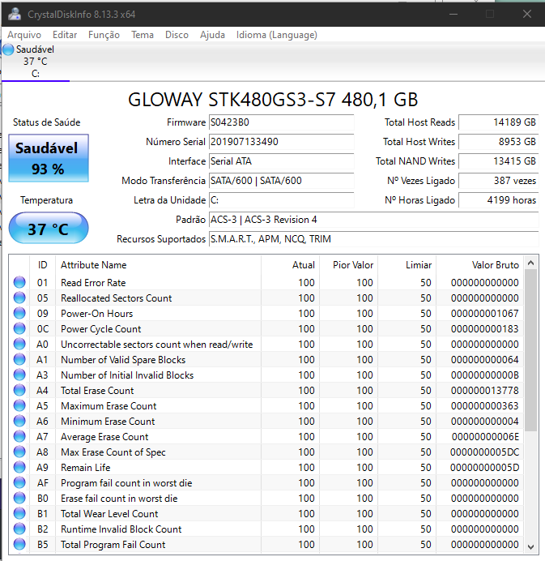Click Nº Vezes Ligado value 387 vezes
This screenshot has width=545, height=561.
click(499, 181)
